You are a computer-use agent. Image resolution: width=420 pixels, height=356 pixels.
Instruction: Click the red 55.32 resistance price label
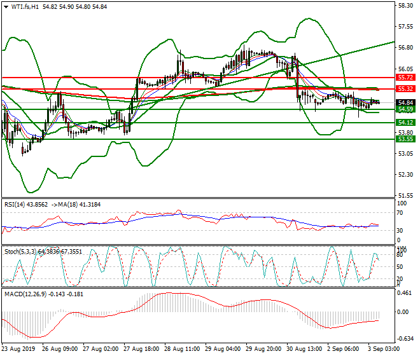[x=405, y=89]
